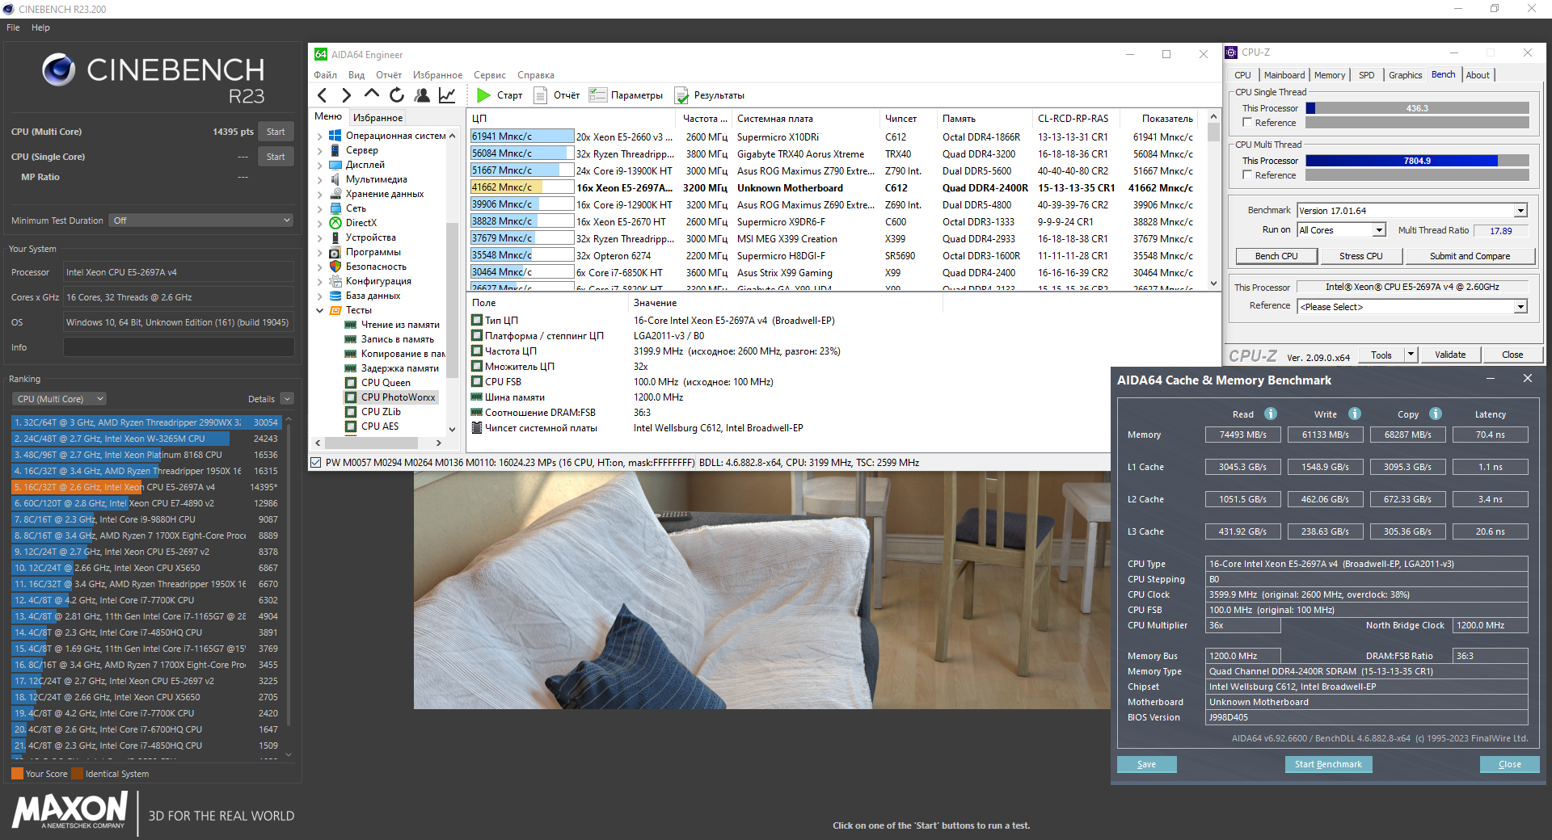Open the AIDA64 Файл menu

[x=325, y=75]
